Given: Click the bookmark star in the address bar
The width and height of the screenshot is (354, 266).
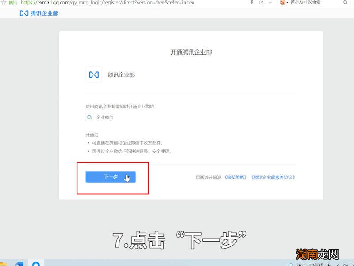Looking at the screenshot, I should pos(4,2).
